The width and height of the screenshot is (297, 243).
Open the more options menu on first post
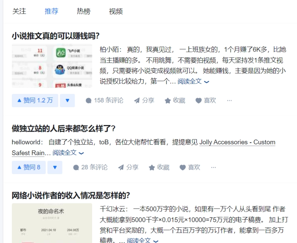pyautogui.click(x=229, y=101)
